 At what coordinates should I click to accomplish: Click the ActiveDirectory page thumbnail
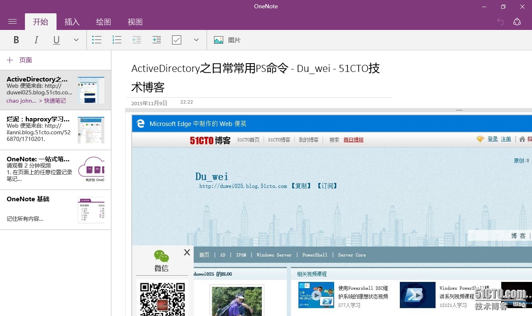point(91,90)
